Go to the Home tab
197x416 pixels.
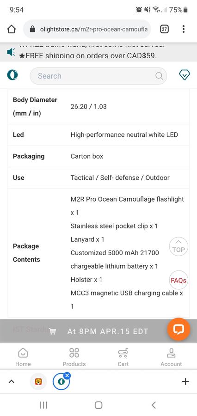[x=23, y=357]
